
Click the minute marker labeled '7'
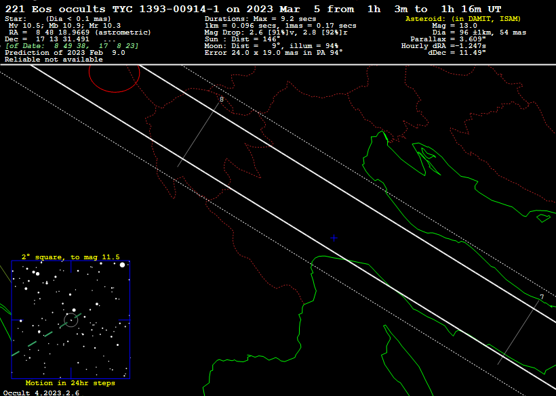click(542, 297)
